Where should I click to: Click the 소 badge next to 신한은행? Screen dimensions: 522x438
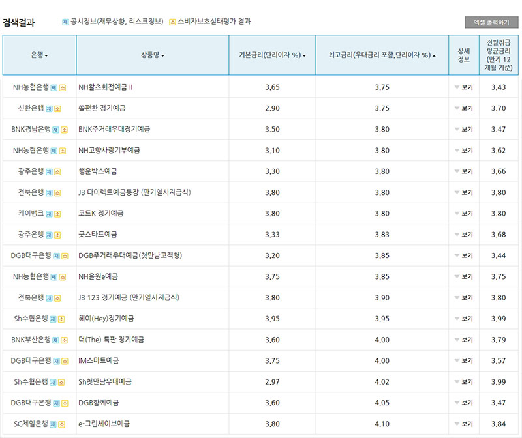(58, 107)
